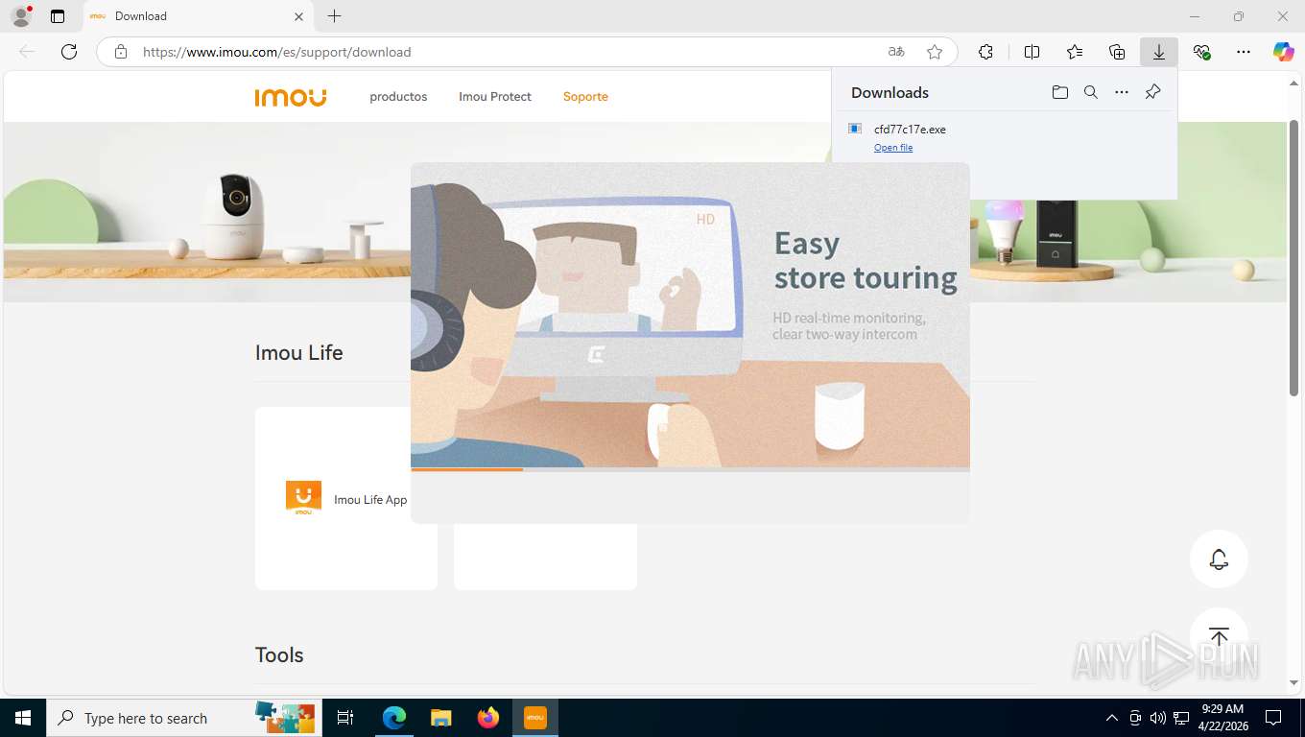Viewport: 1305px width, 737px height.
Task: Go to imou home via logo
Action: pyautogui.click(x=291, y=97)
